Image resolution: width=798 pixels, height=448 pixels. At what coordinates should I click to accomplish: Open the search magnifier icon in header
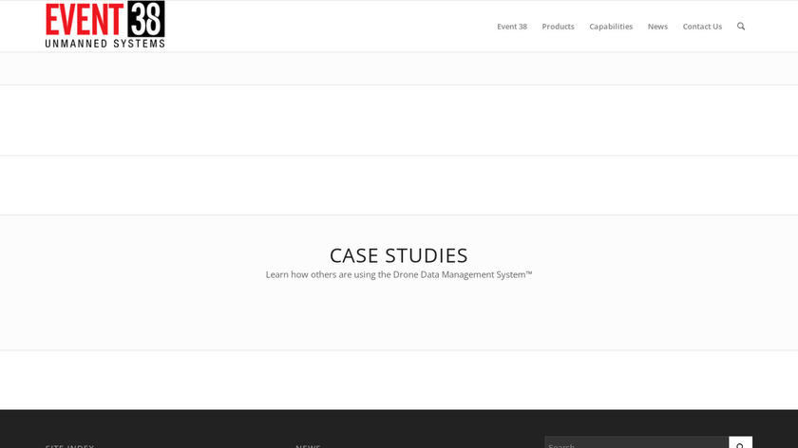(x=740, y=27)
